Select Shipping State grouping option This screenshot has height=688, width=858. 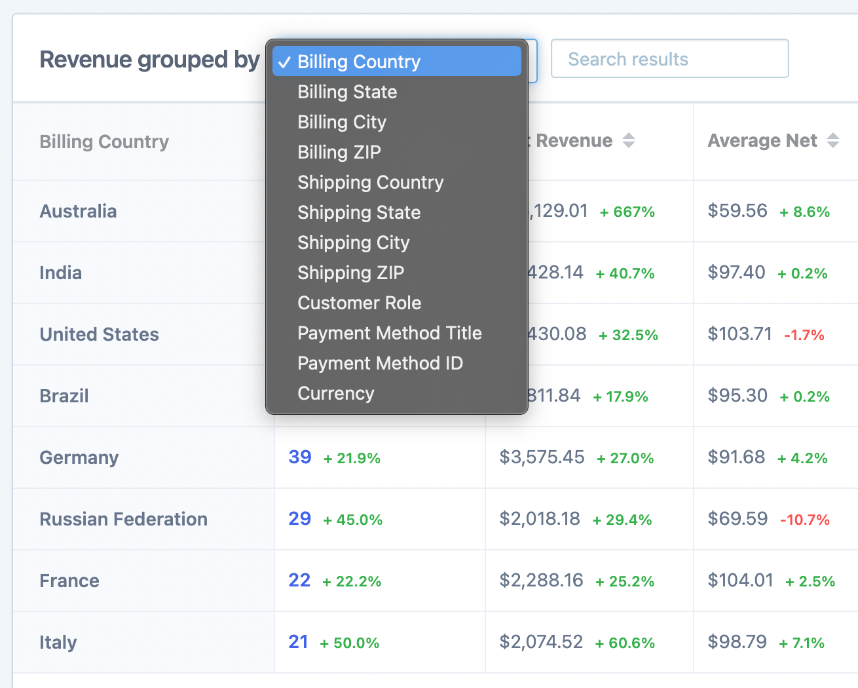tap(359, 212)
